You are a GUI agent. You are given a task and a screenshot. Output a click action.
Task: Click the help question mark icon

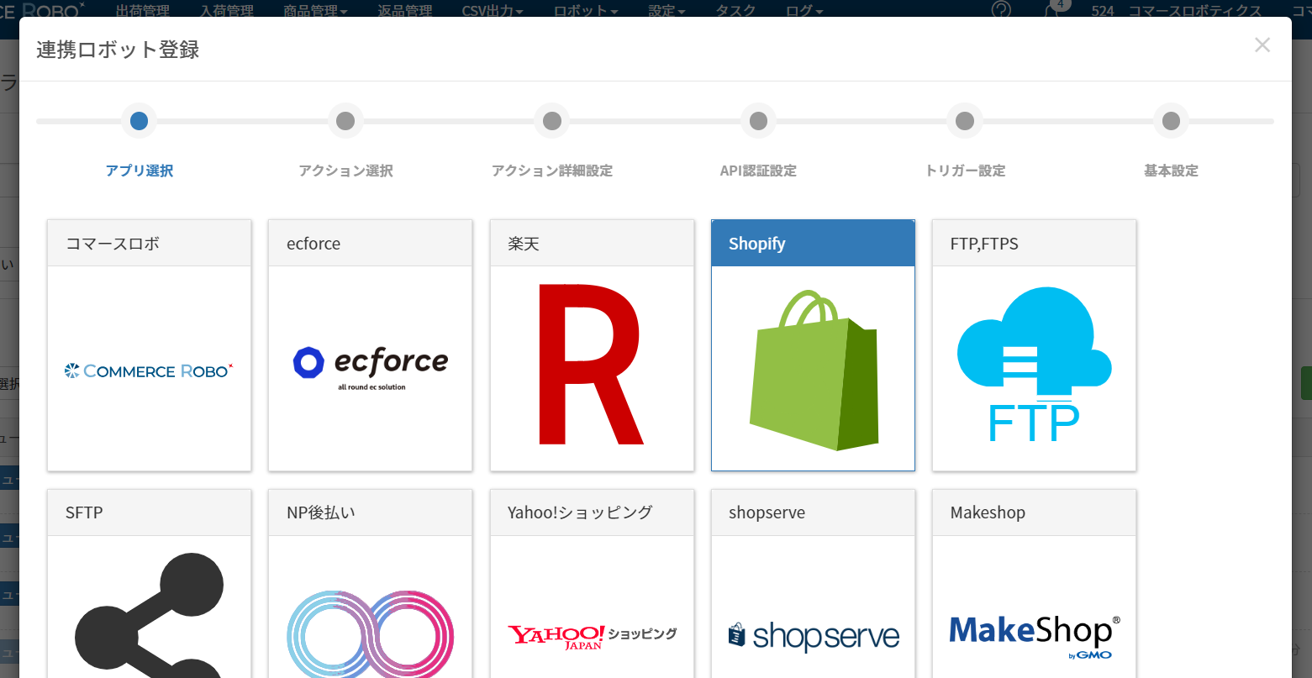pyautogui.click(x=1001, y=10)
